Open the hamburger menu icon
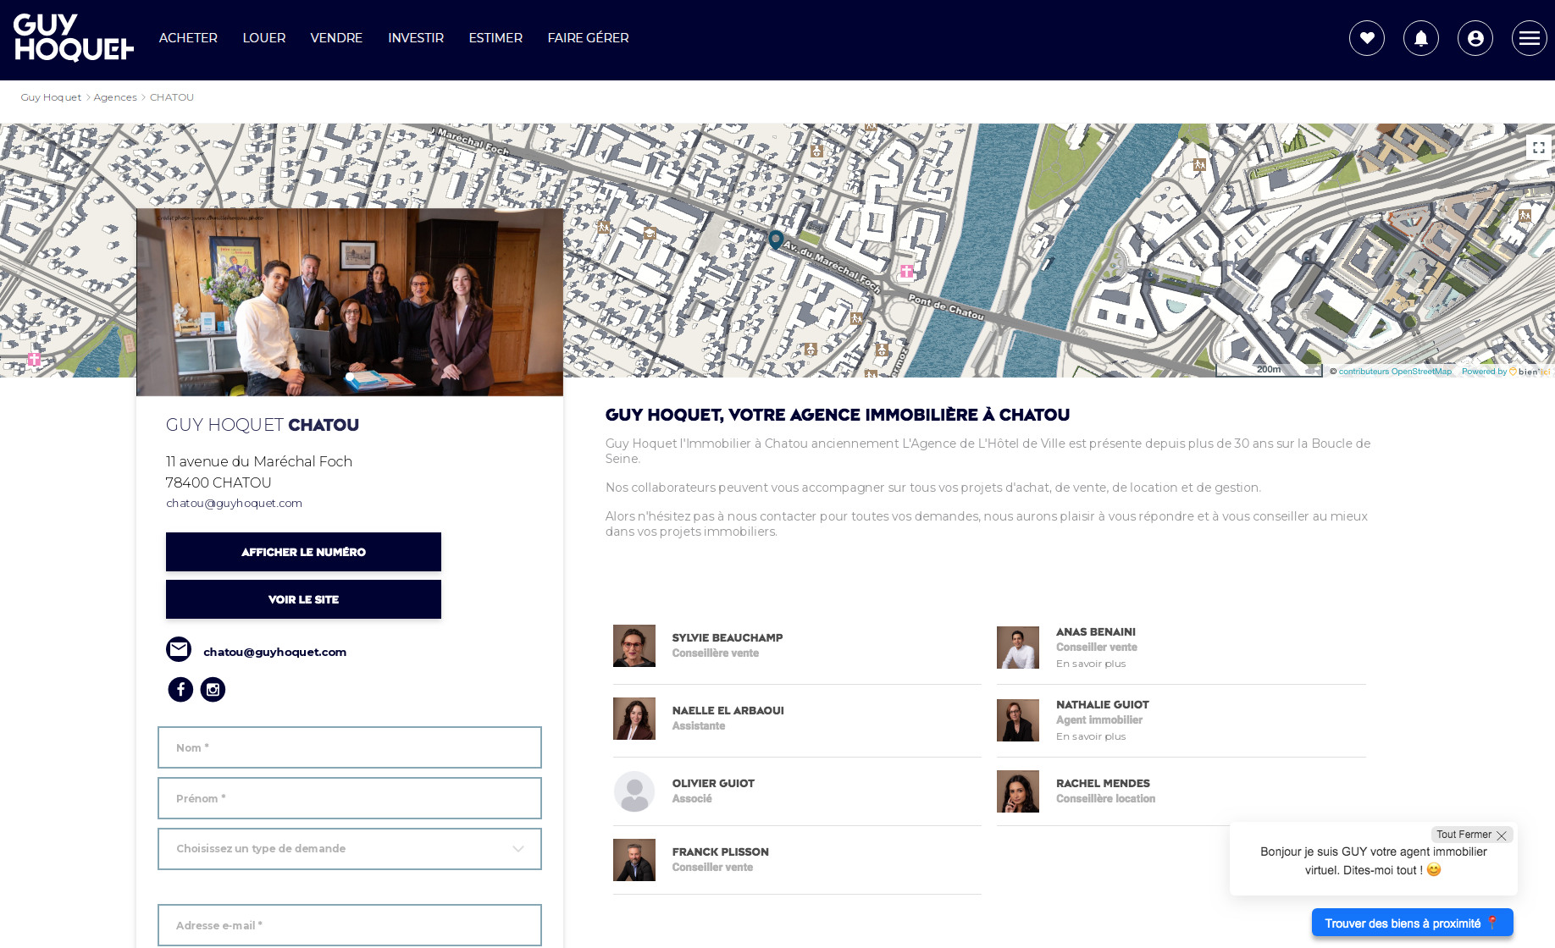 coord(1530,38)
